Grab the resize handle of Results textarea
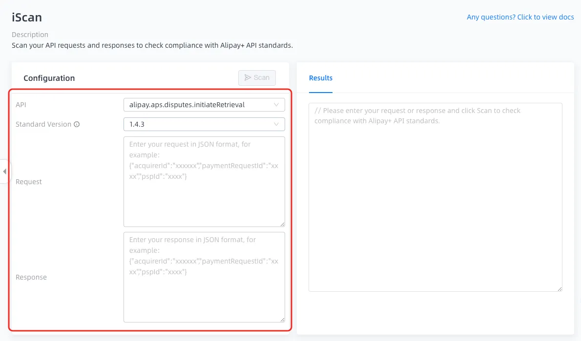Image resolution: width=581 pixels, height=341 pixels. pos(559,288)
